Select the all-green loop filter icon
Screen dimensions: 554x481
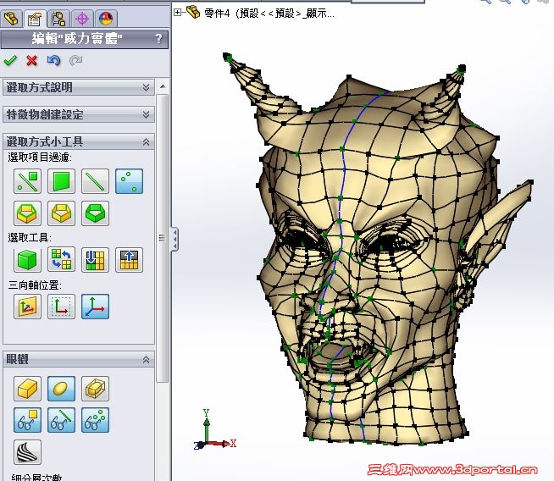point(96,213)
